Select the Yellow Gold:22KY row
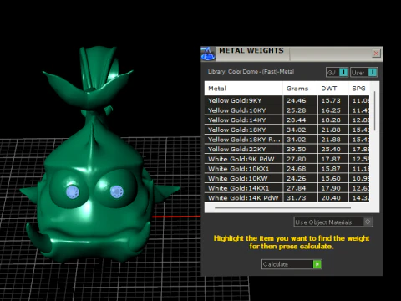 [287, 150]
